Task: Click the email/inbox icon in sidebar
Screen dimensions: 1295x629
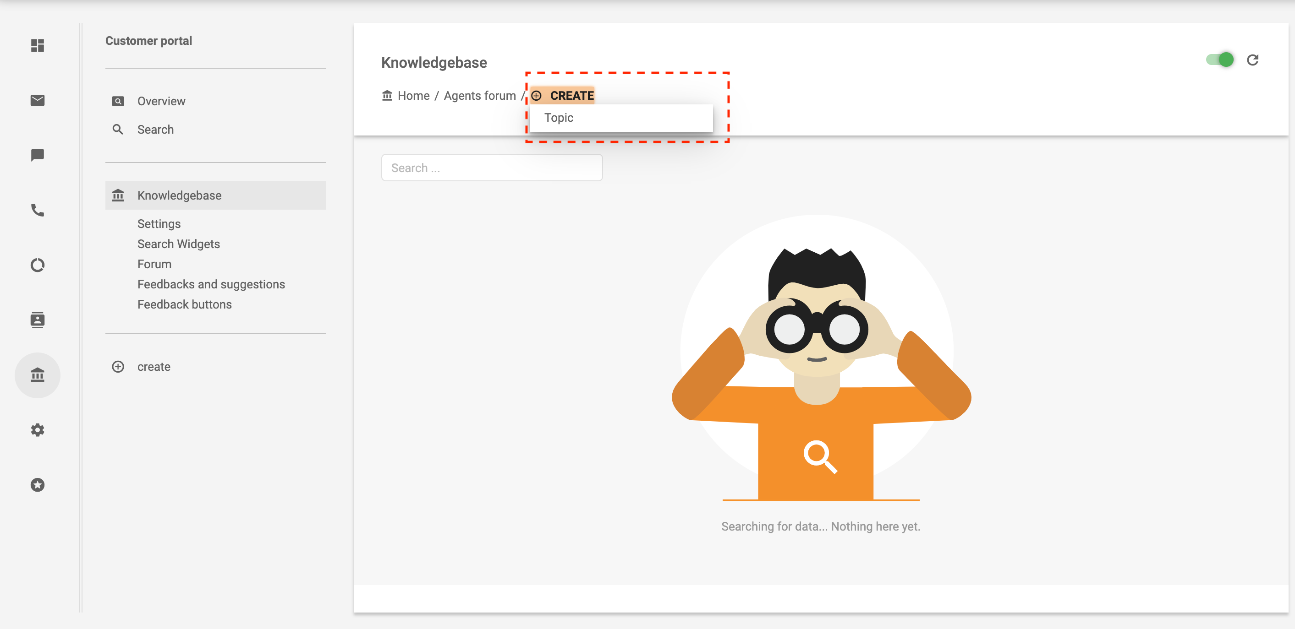Action: tap(38, 100)
